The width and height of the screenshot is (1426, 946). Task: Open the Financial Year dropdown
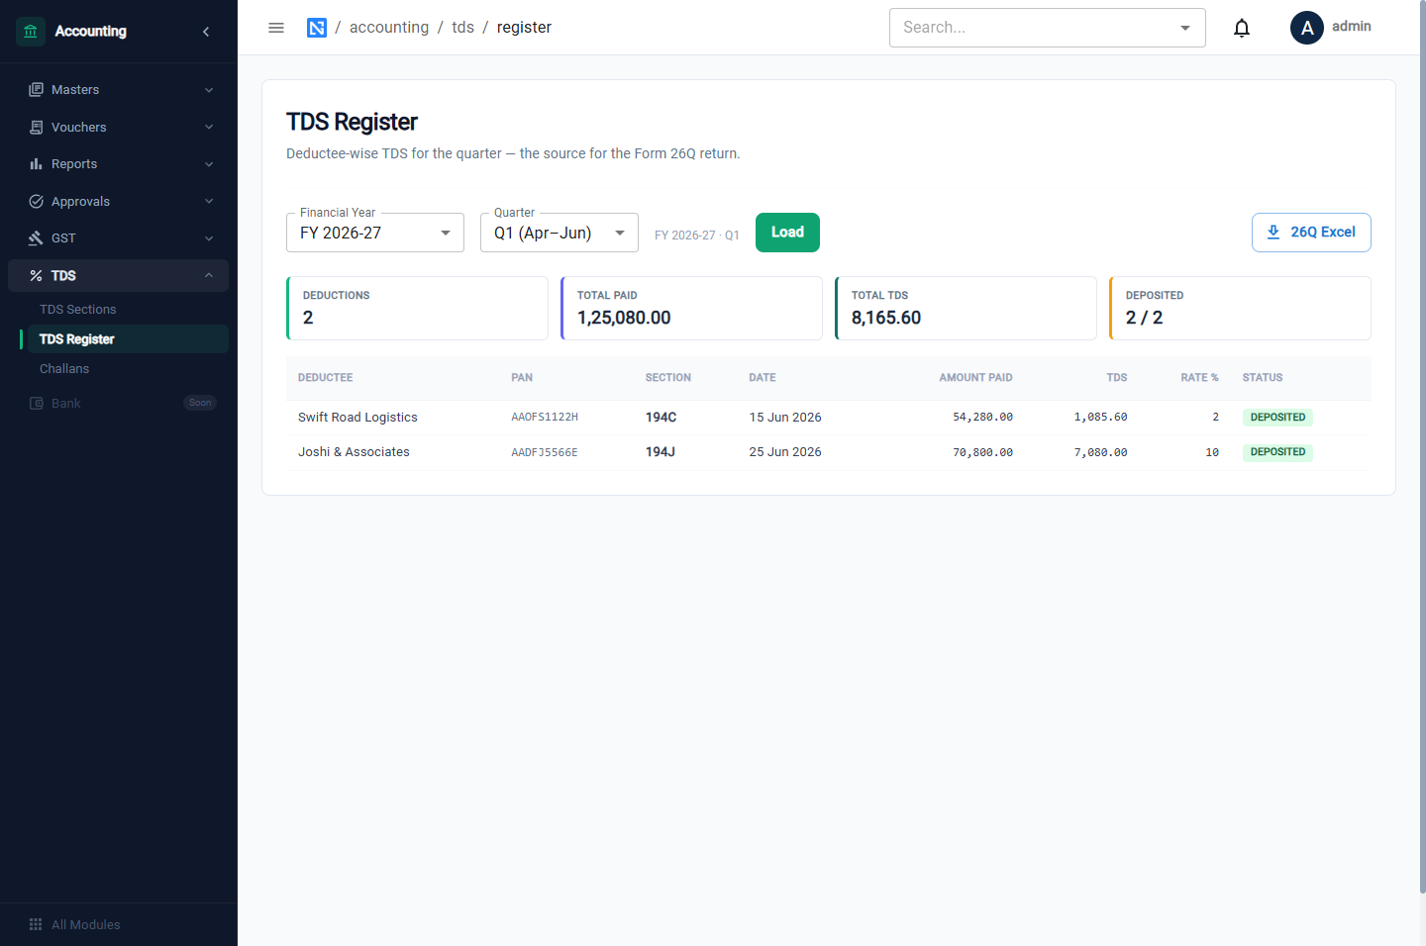coord(375,233)
